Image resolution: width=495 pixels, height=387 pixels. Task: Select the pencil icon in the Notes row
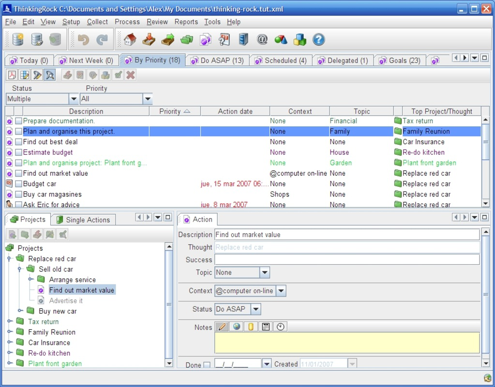coord(221,327)
